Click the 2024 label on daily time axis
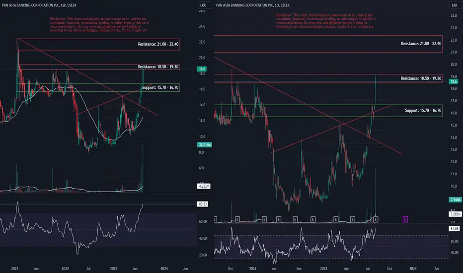The height and width of the screenshot is (273, 463). pos(413,269)
